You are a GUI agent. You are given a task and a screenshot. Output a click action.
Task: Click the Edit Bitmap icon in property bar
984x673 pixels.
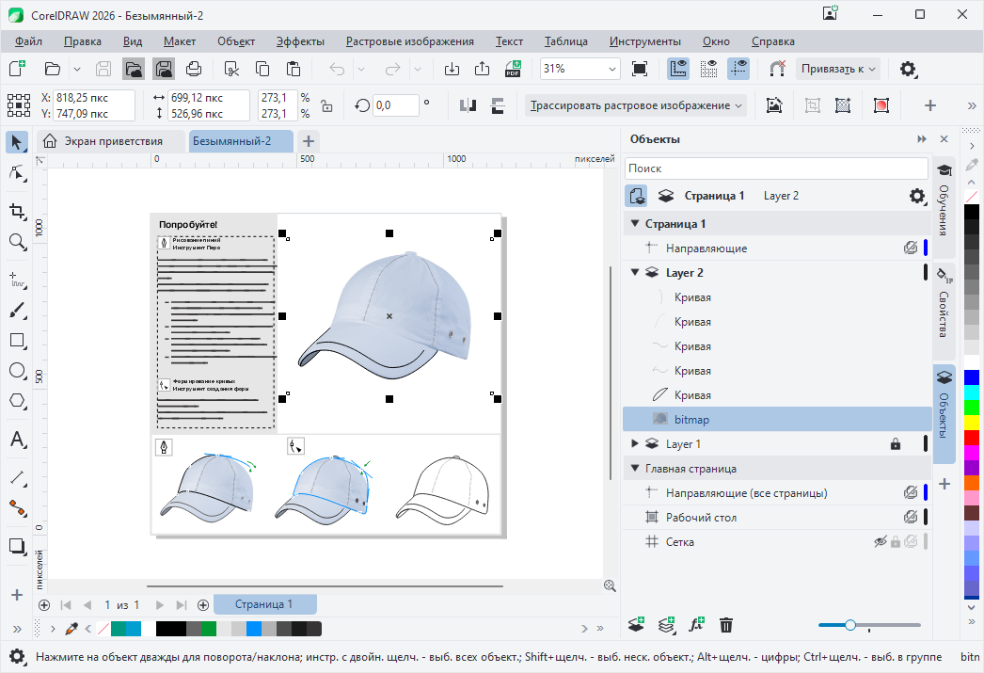(x=774, y=105)
